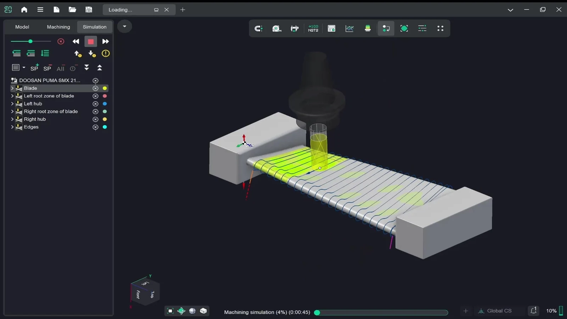This screenshot has height=319, width=567.
Task: Open the hamburger main menu
Action: (40, 10)
